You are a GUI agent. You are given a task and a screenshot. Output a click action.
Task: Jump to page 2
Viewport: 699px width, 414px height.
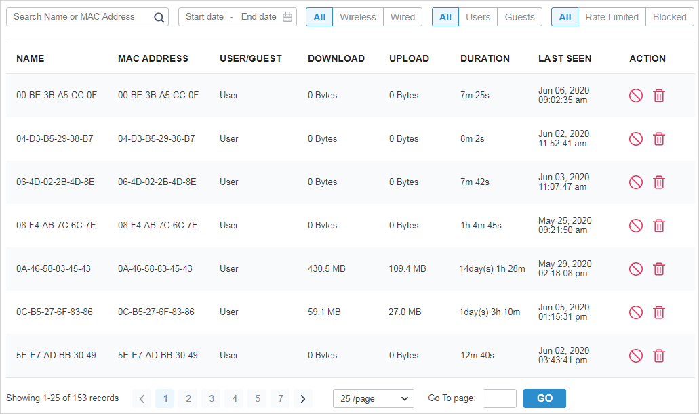188,399
